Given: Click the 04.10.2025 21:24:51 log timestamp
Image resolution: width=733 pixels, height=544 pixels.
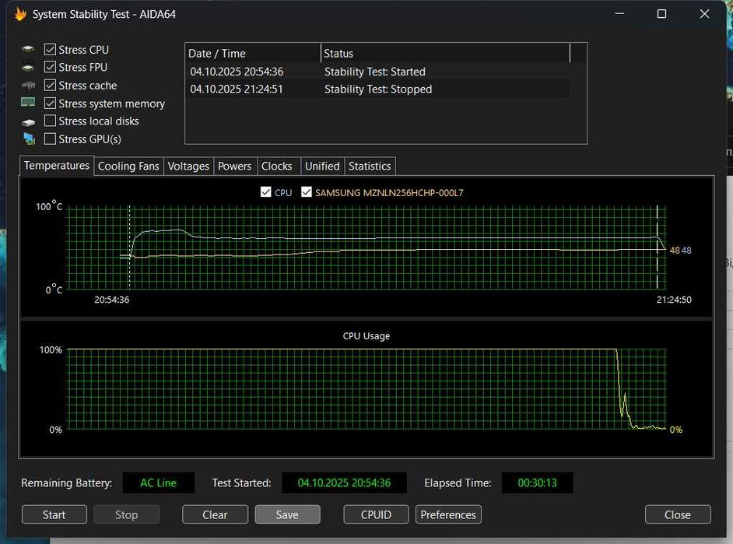Looking at the screenshot, I should (237, 89).
